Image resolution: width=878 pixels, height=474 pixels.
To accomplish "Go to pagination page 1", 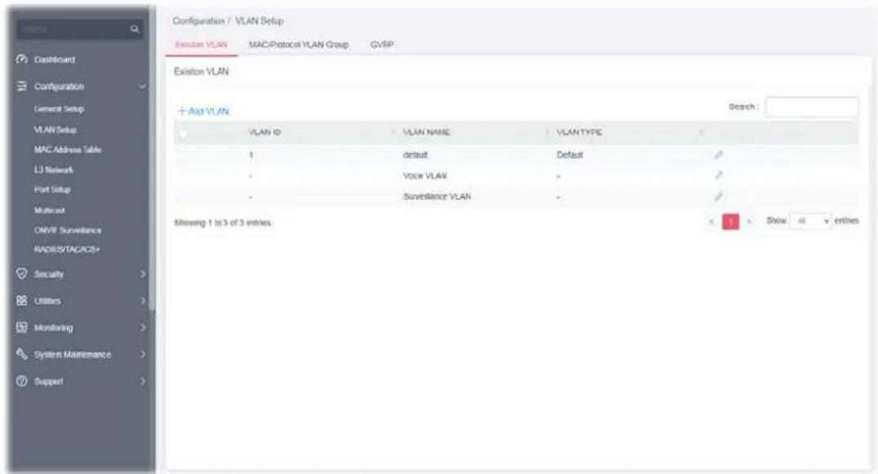I will coord(730,222).
